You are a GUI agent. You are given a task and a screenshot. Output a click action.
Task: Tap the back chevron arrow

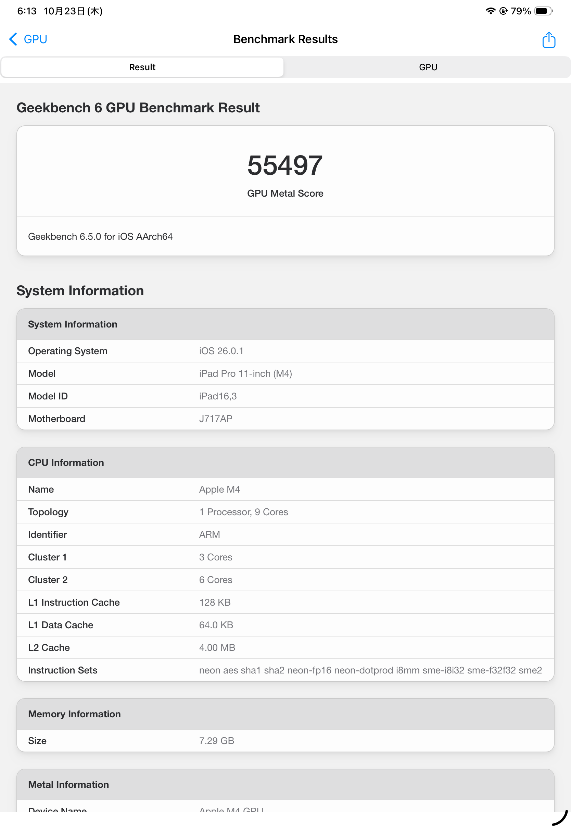[x=13, y=39]
